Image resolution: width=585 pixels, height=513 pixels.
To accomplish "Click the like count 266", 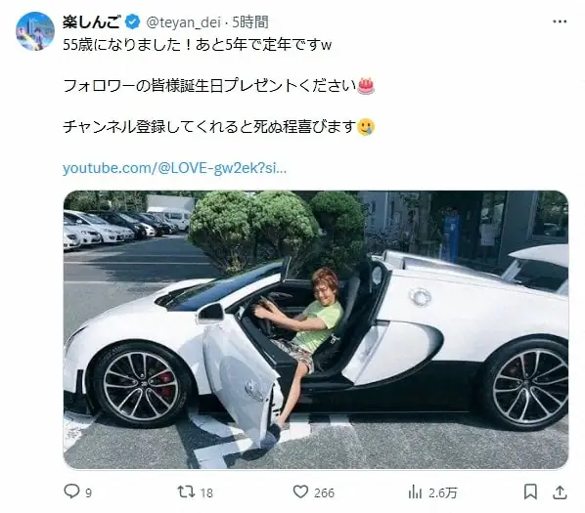I will (x=324, y=493).
